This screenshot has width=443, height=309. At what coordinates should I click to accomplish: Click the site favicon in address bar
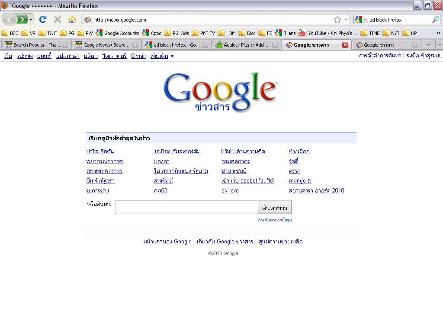point(87,19)
